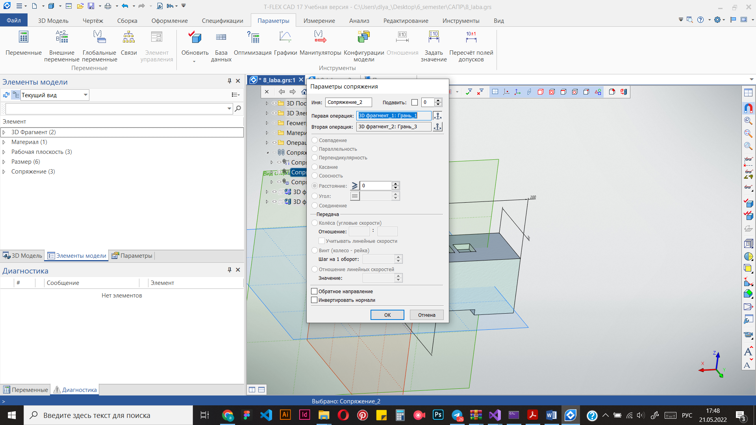The width and height of the screenshot is (756, 425).
Task: Select the Угол radio button
Action: tap(315, 196)
